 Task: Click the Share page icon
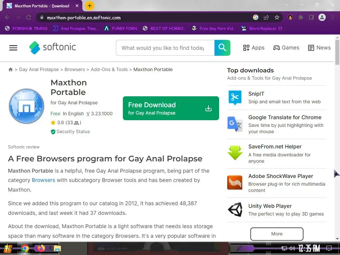pos(266,17)
